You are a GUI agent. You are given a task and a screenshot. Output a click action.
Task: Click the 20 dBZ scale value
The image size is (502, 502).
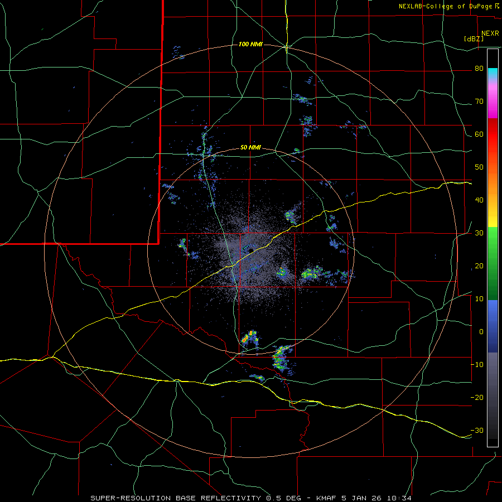[479, 266]
